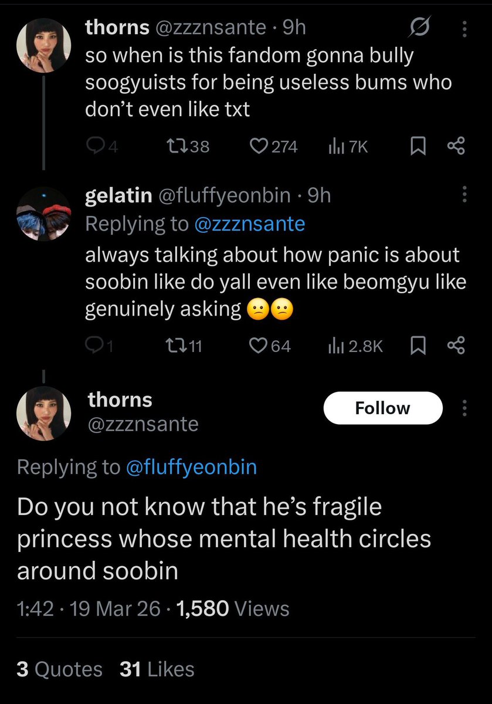This screenshot has width=492, height=704.
Task: Retweet gelatin's tweet with 11 retweets
Action: 184,347
